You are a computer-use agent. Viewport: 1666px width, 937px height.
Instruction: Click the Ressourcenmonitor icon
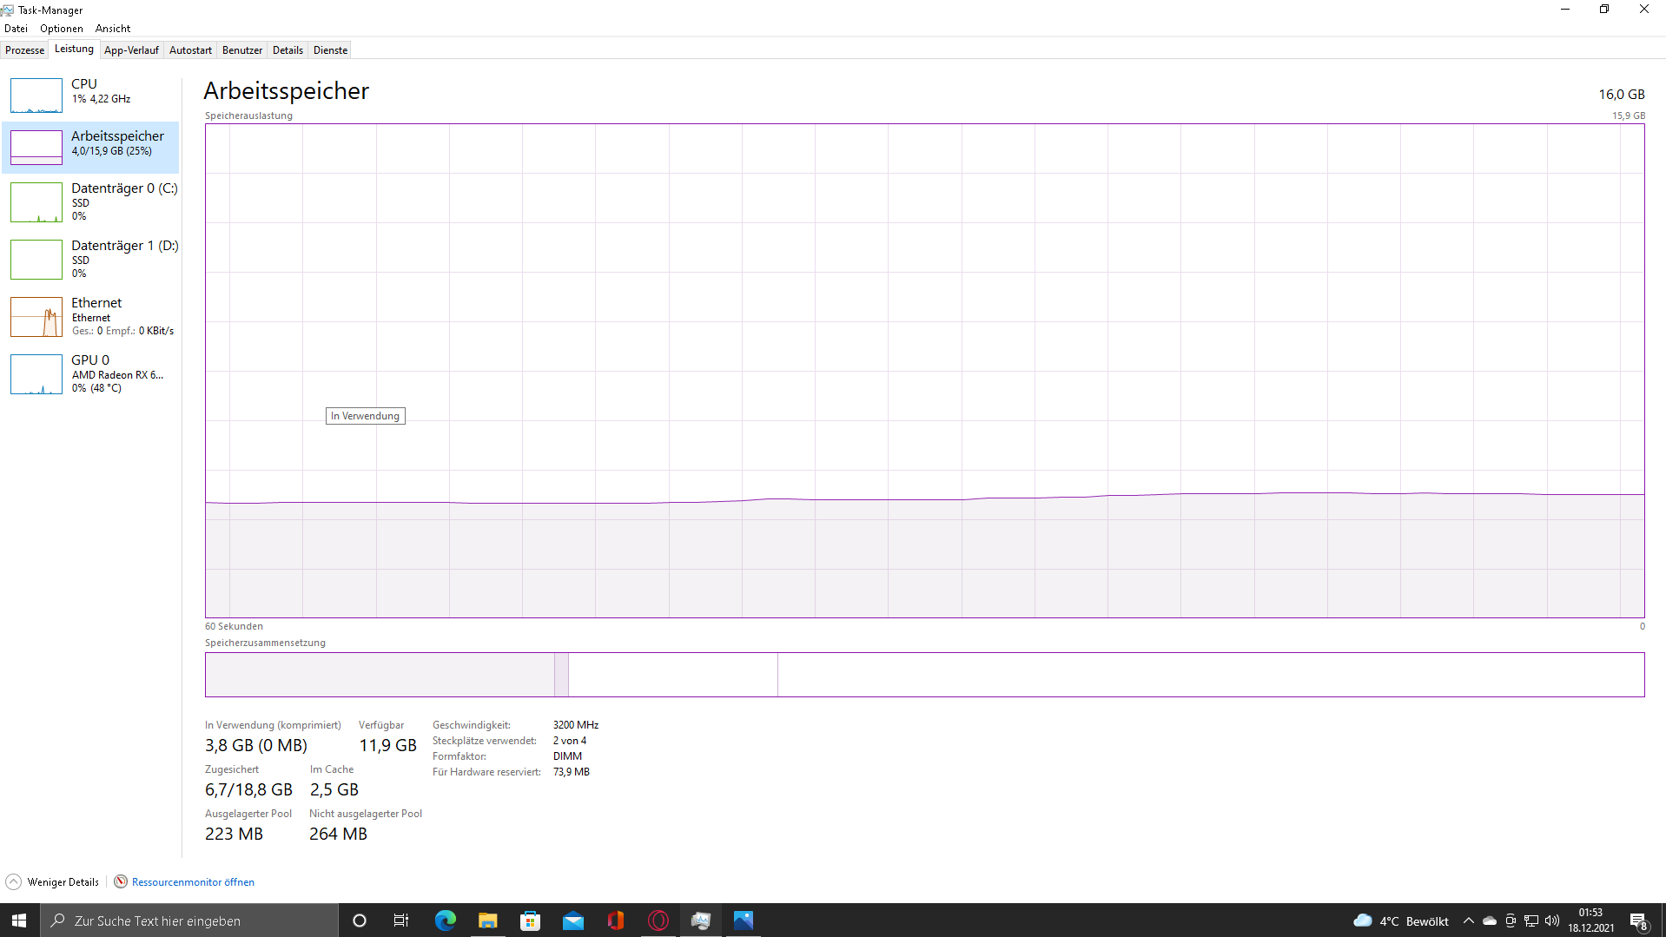121,881
